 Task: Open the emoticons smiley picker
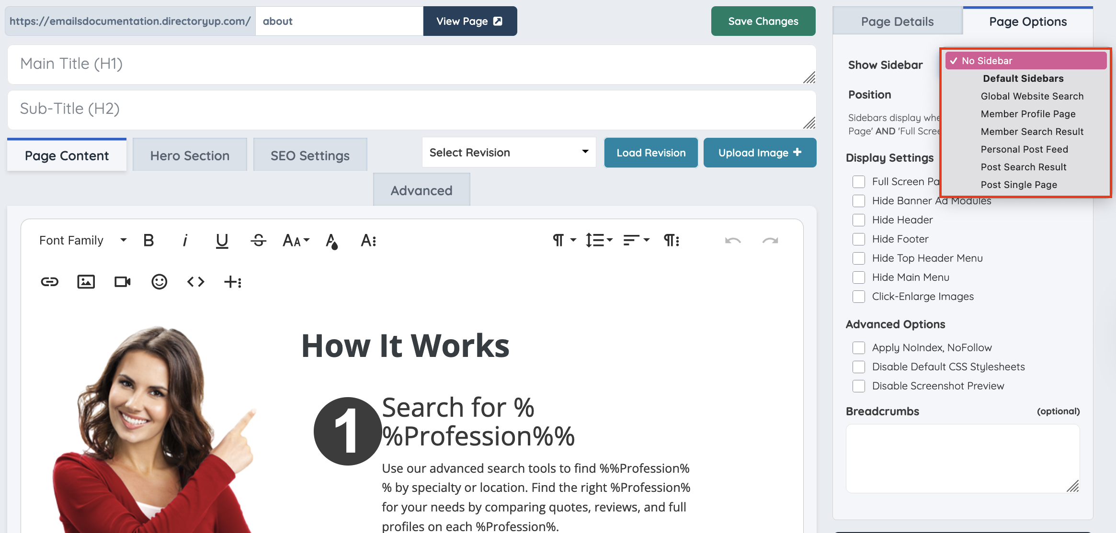pyautogui.click(x=159, y=282)
